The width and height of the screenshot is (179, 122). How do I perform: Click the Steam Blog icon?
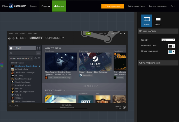coord(81,75)
